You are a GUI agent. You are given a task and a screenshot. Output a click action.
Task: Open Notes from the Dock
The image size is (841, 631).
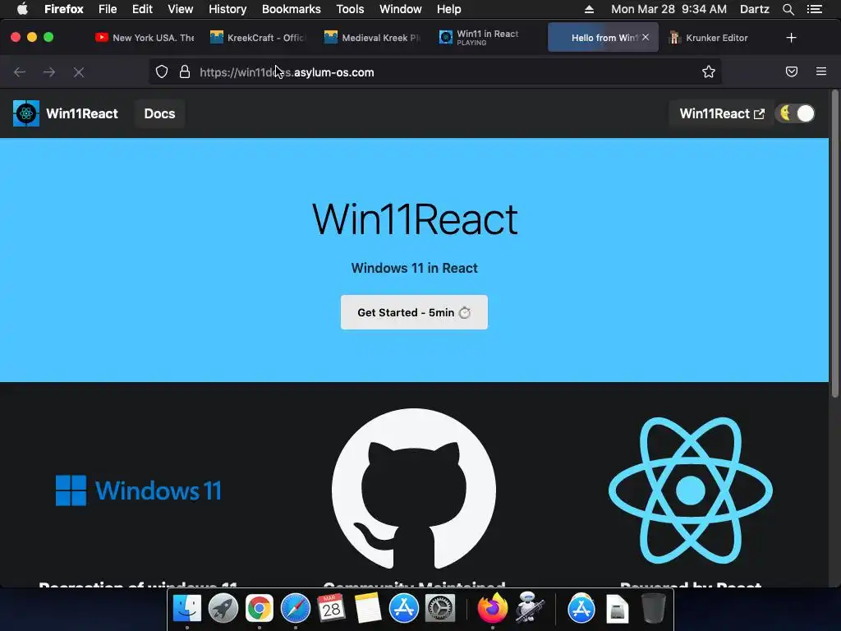(367, 608)
